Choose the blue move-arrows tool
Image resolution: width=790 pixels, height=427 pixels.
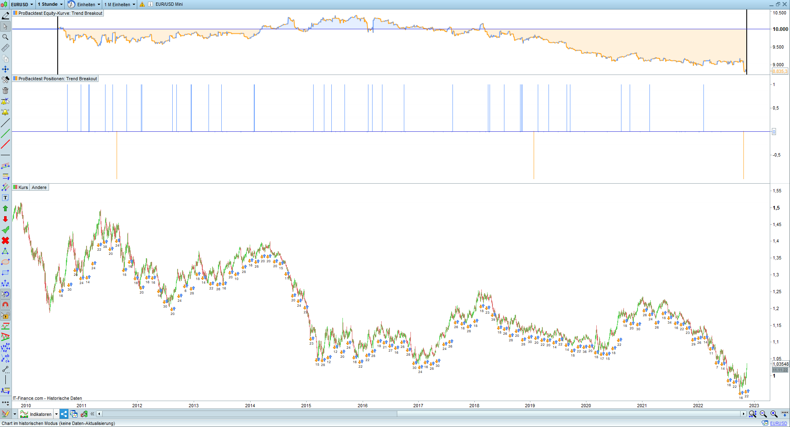5,69
